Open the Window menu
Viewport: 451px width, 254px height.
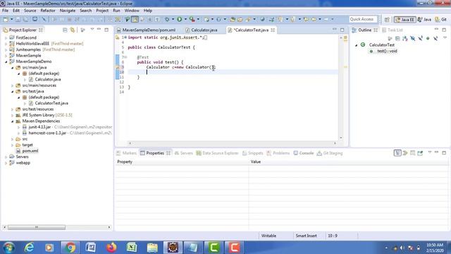click(132, 11)
